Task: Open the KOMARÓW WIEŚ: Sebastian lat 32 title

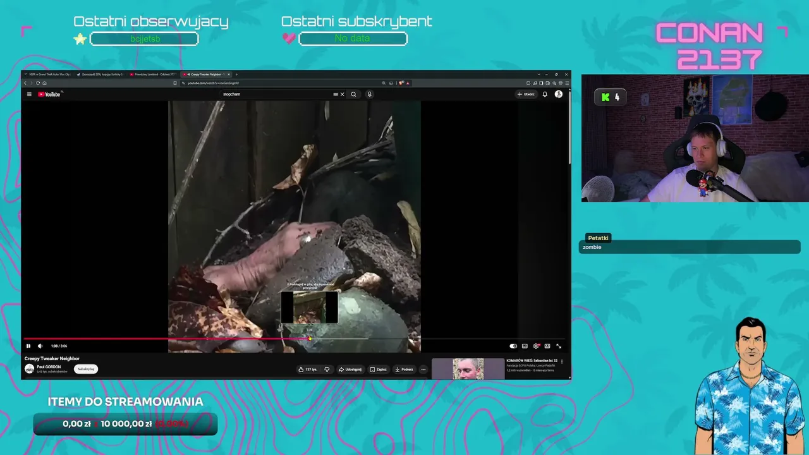Action: [x=532, y=361]
